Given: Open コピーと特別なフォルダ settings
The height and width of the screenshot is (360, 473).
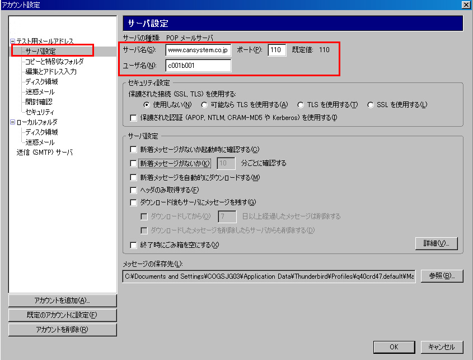Looking at the screenshot, I should tap(54, 61).
